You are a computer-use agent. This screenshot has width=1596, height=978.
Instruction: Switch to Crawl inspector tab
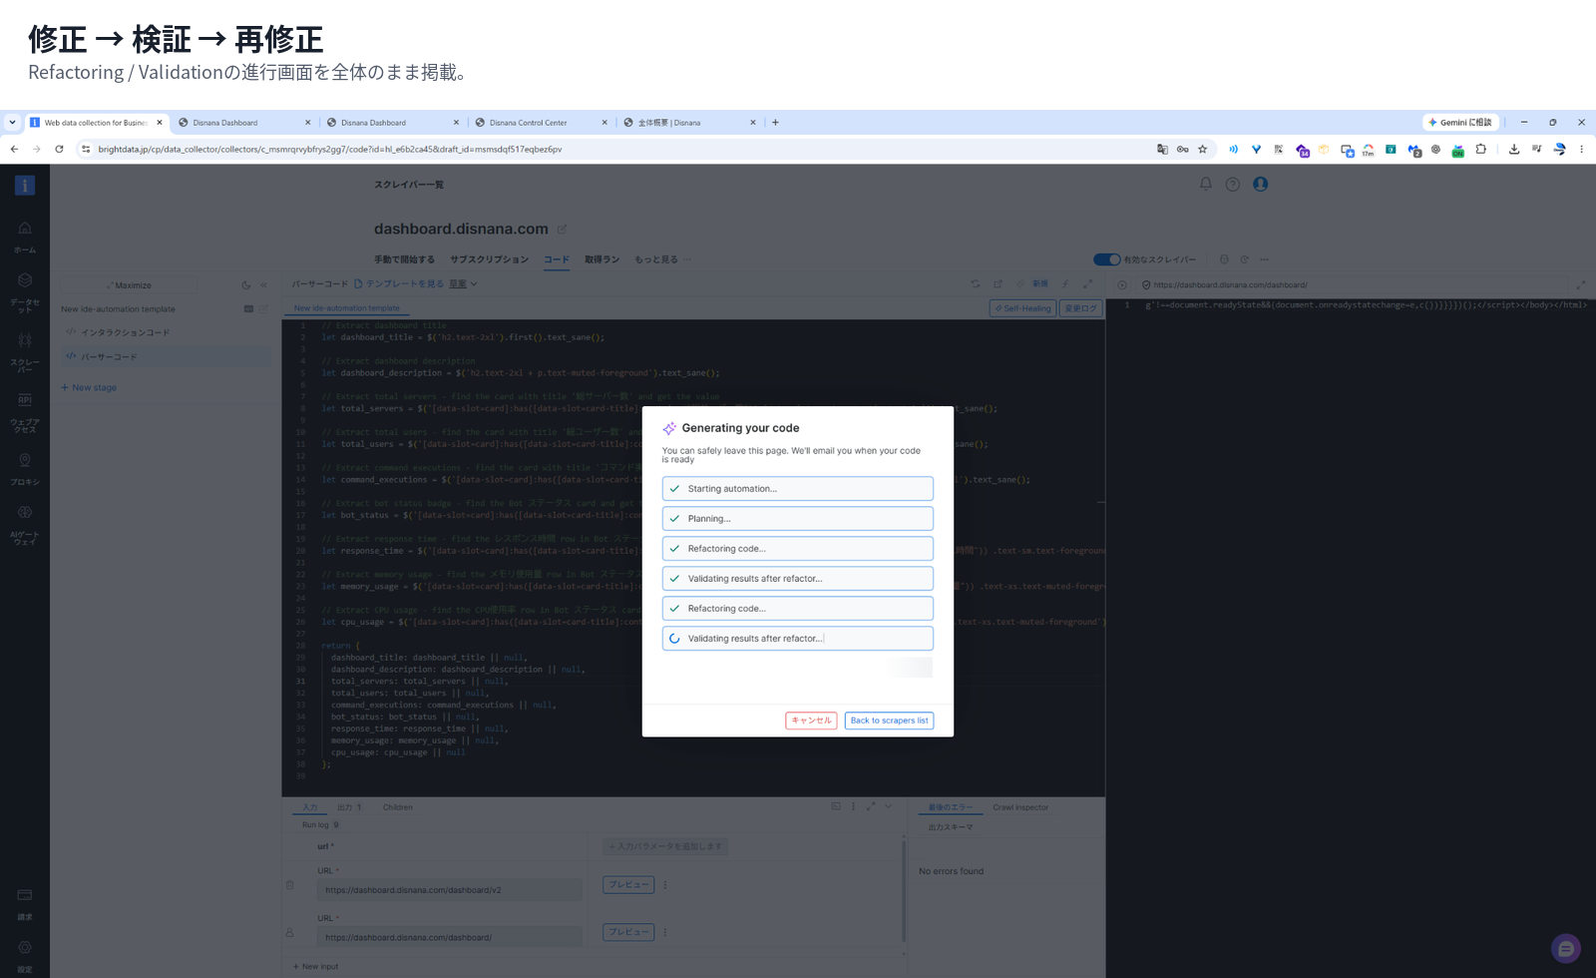(x=1020, y=807)
